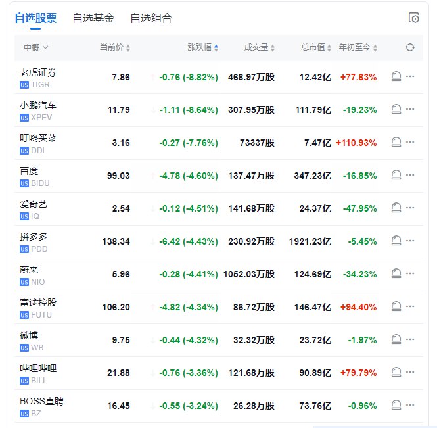The height and width of the screenshot is (428, 437).
Task: Sort by 当前价 column
Action: [115, 47]
